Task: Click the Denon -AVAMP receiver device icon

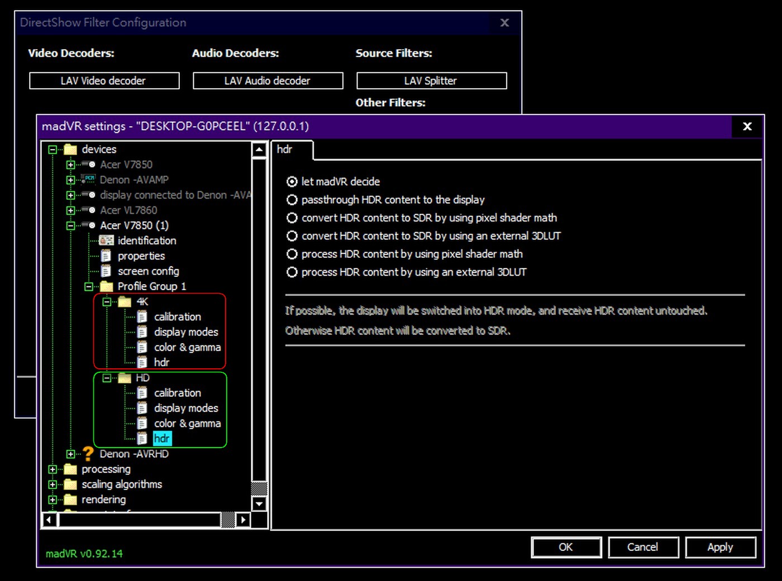Action: pos(88,180)
